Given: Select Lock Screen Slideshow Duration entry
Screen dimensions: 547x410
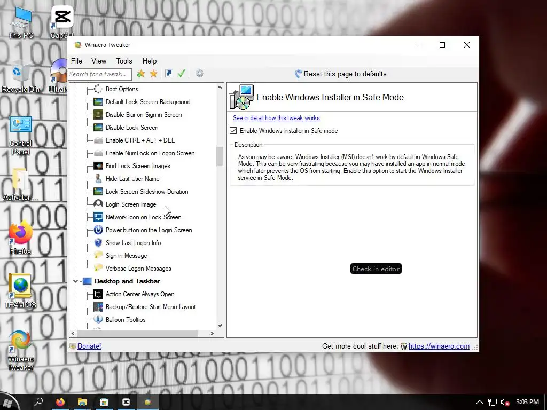Looking at the screenshot, I should tap(147, 192).
